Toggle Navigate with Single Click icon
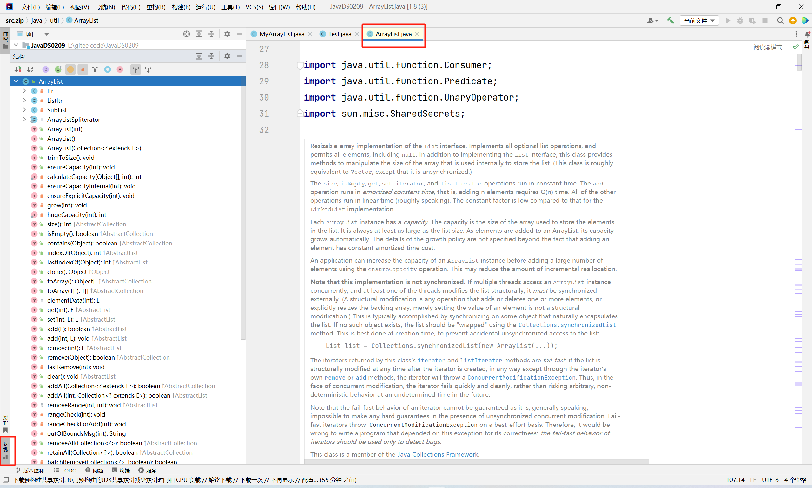 (148, 69)
